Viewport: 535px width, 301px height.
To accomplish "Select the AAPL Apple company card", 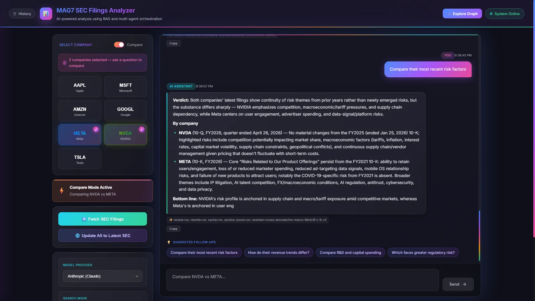I will pyautogui.click(x=80, y=87).
